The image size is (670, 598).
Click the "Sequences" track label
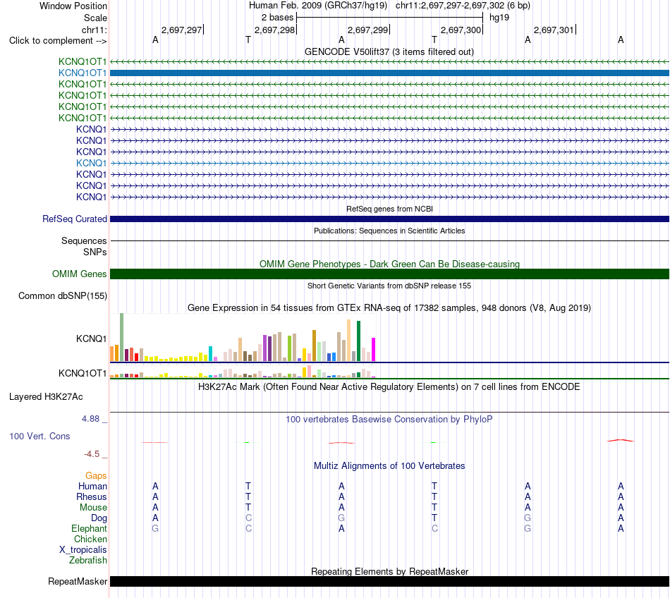click(84, 241)
